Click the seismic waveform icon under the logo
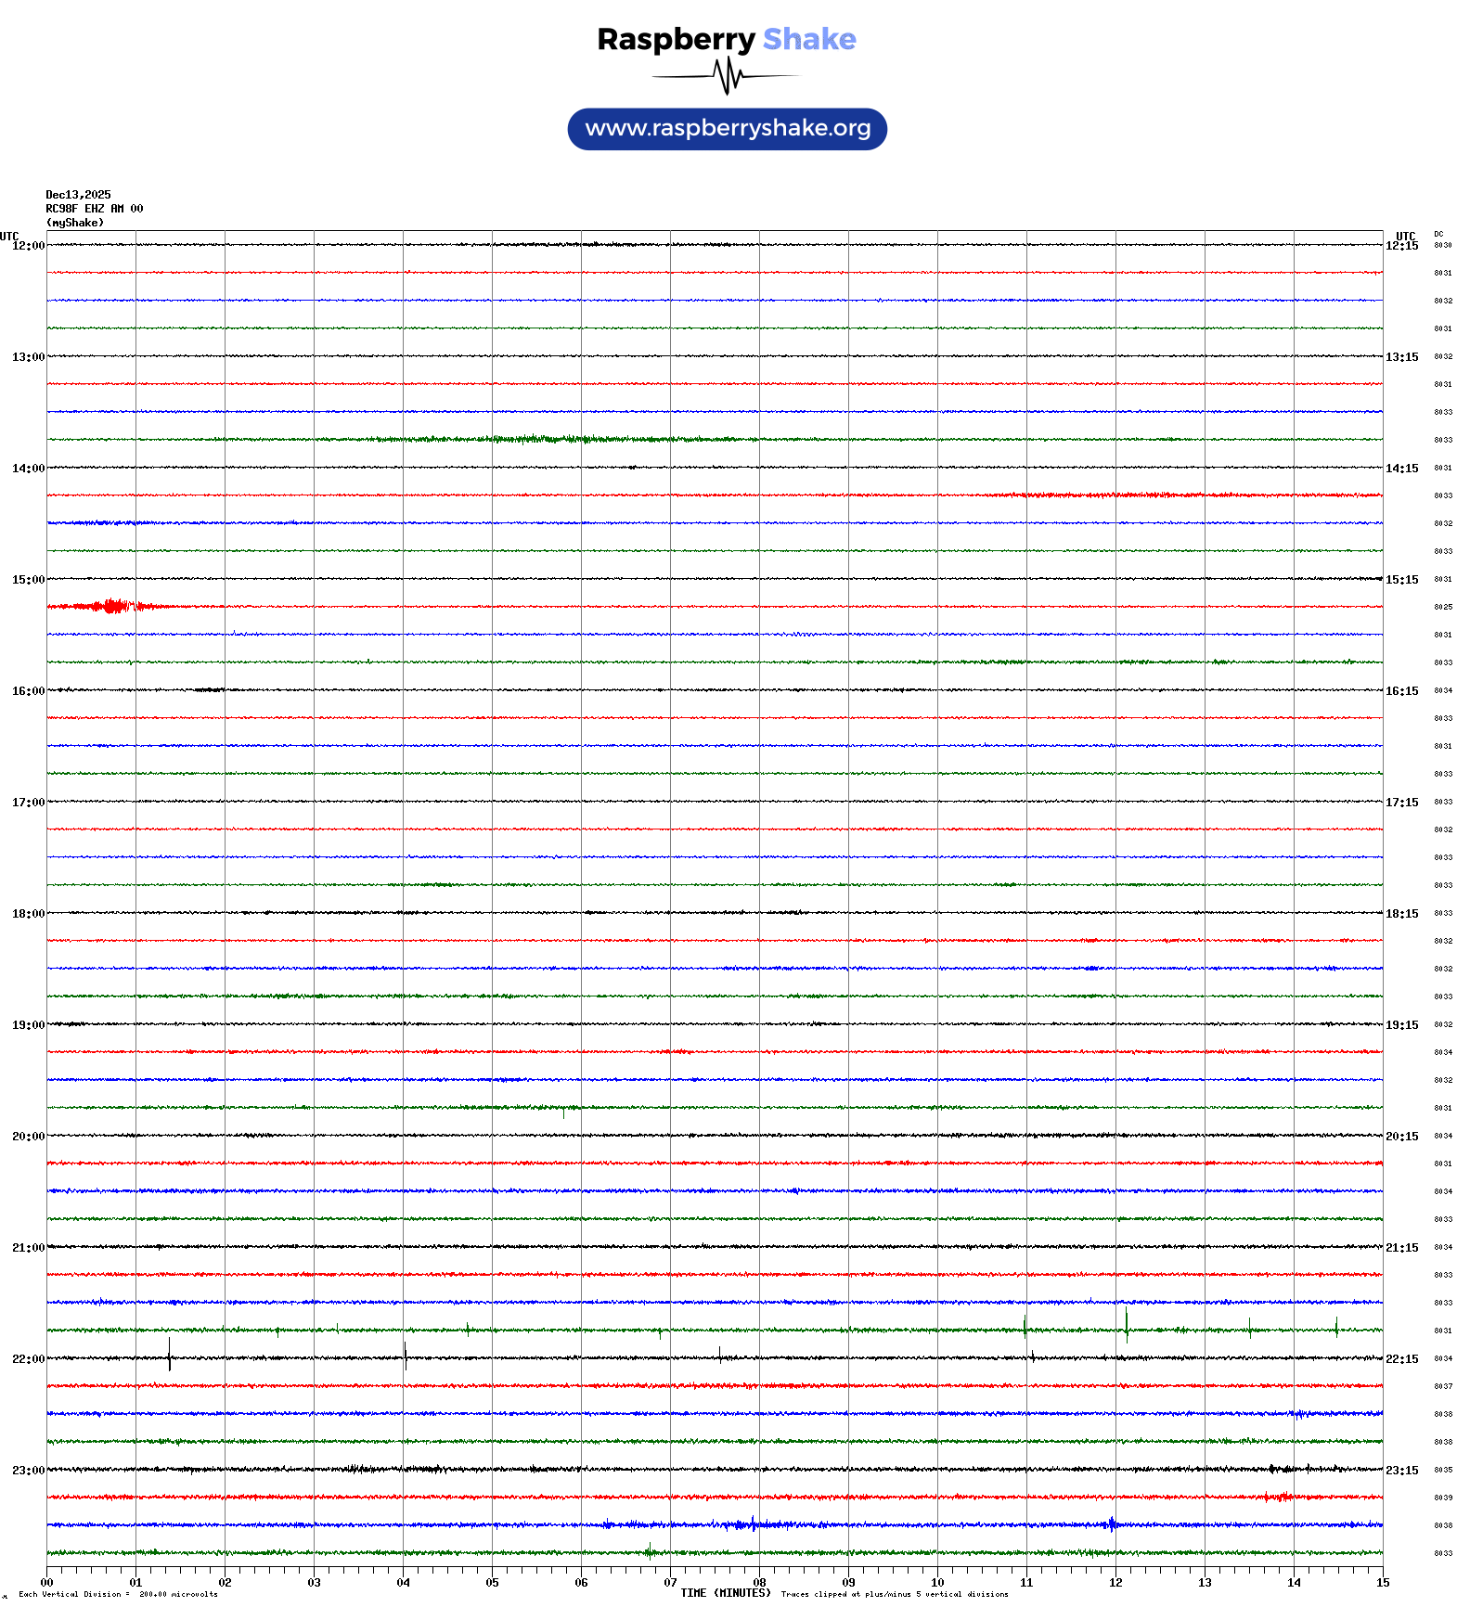Viewport: 1457px width, 1607px height. pos(727,76)
